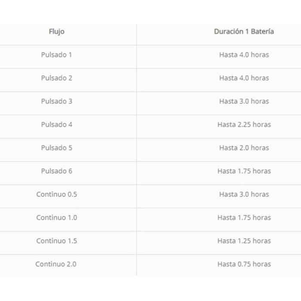Select the Continuo 2.0 cell

pos(56,264)
